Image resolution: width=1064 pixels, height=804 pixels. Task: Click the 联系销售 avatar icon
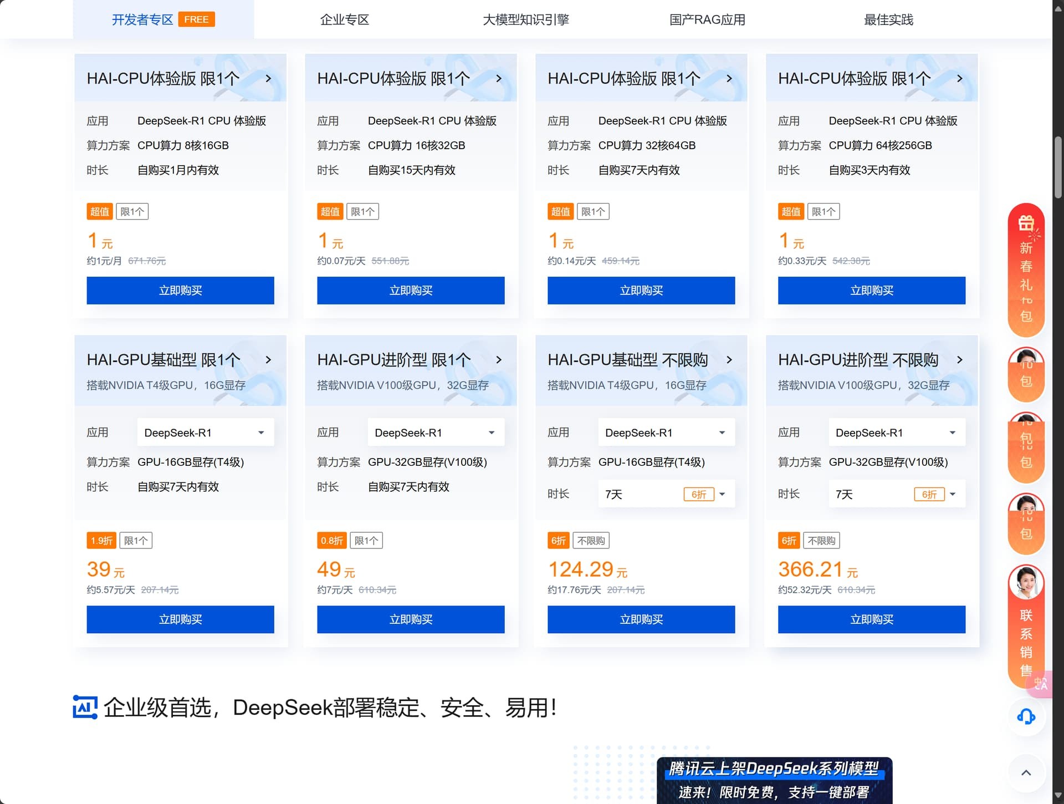click(1026, 582)
